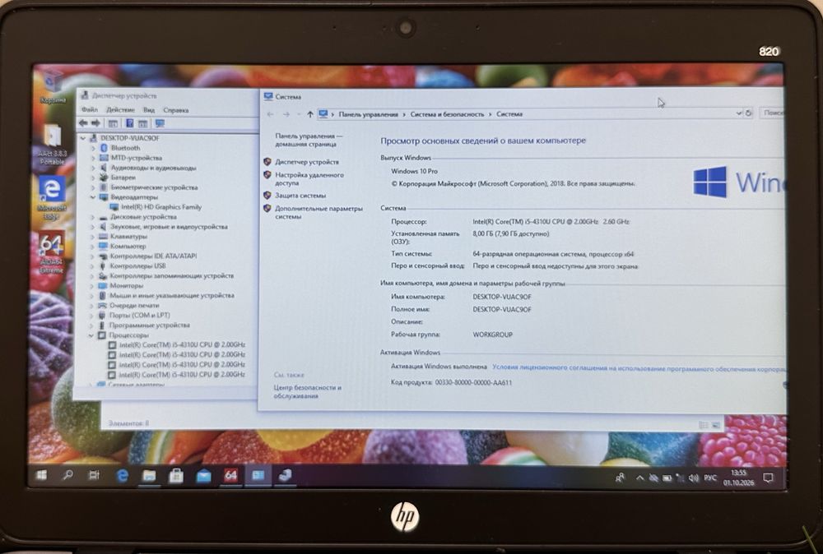This screenshot has width=823, height=554.
Task: Open taskbar search magnifier
Action: [x=67, y=475]
